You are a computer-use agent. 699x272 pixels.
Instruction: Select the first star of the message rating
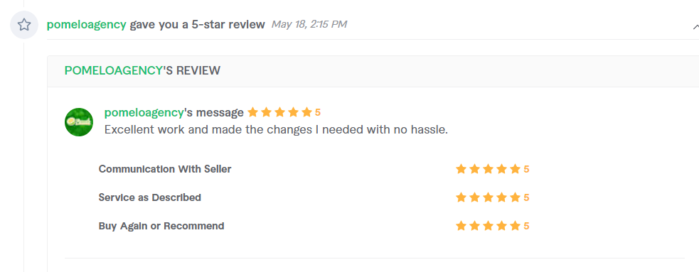(x=252, y=112)
